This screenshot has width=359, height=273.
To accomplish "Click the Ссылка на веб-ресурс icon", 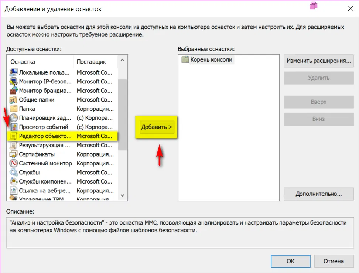I will pyautogui.click(x=14, y=191).
